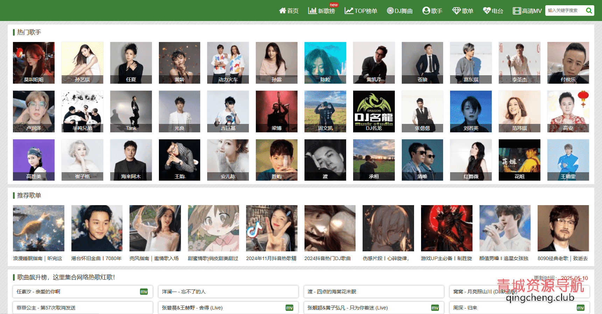Click the MV badge beside 任素汐 song

144,292
